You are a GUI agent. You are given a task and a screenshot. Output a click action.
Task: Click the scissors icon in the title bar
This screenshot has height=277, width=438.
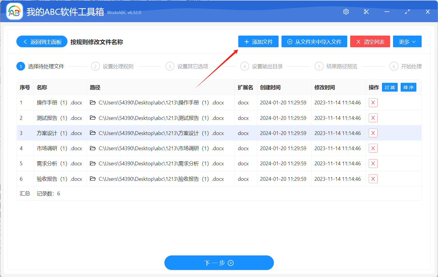(x=366, y=12)
